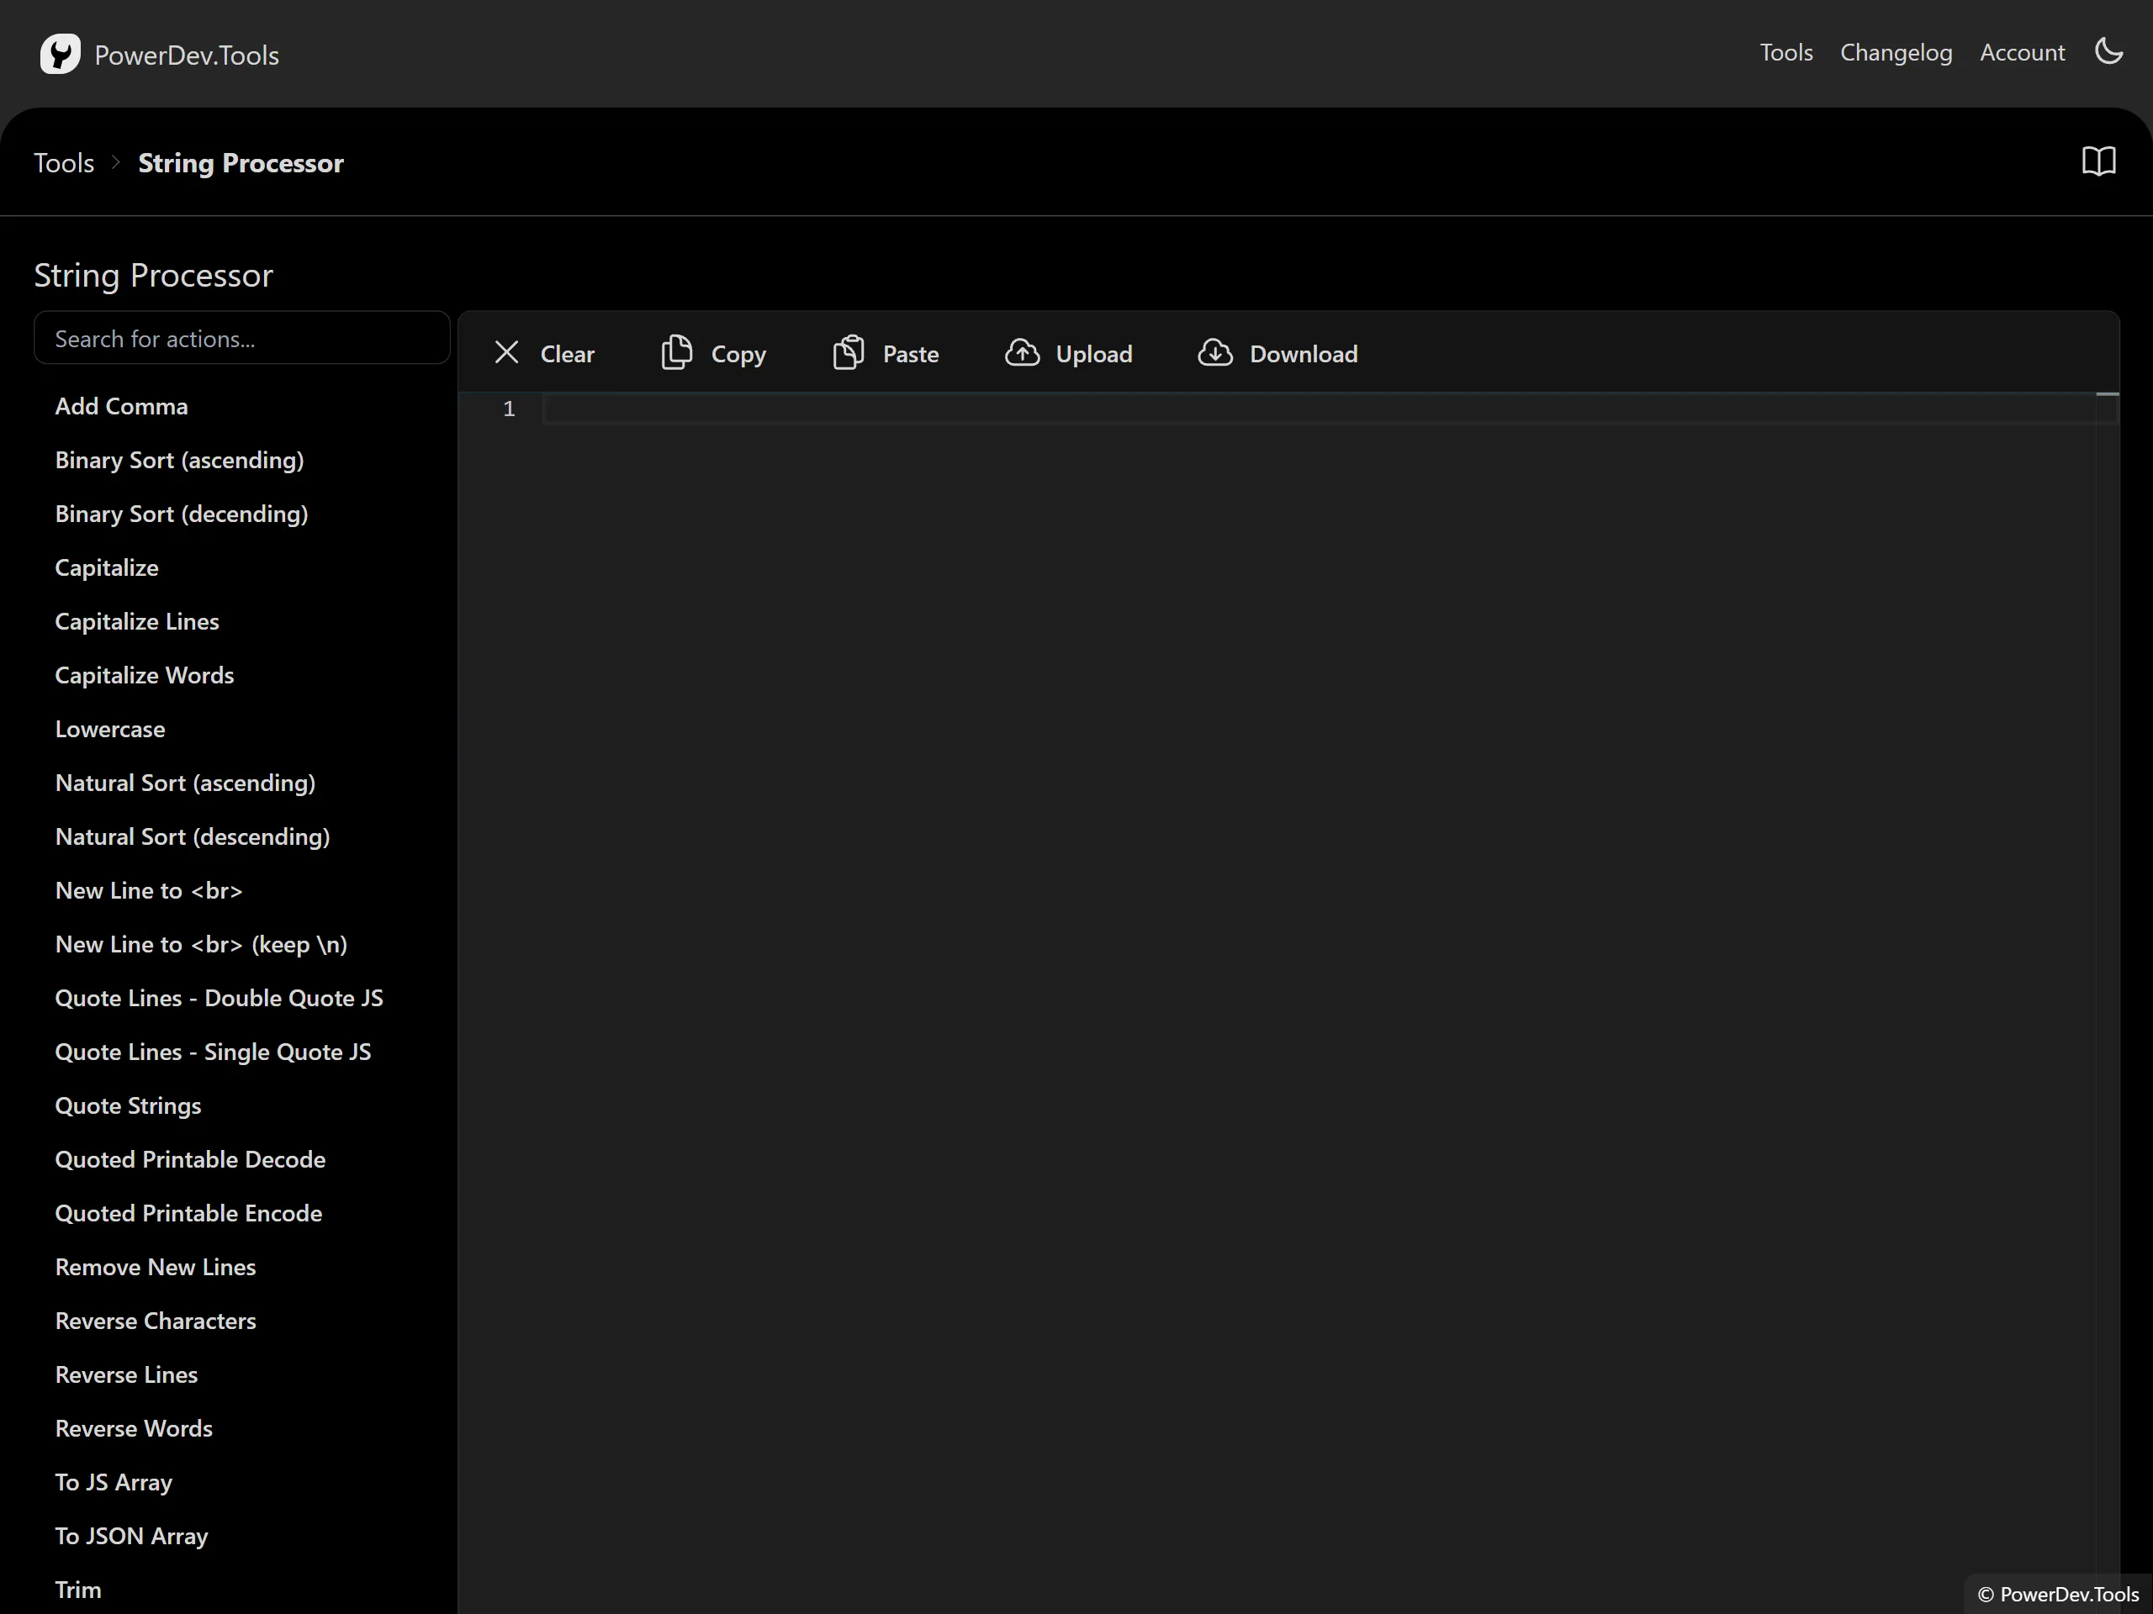Click the Upload cloud icon
This screenshot has width=2153, height=1614.
point(1022,353)
